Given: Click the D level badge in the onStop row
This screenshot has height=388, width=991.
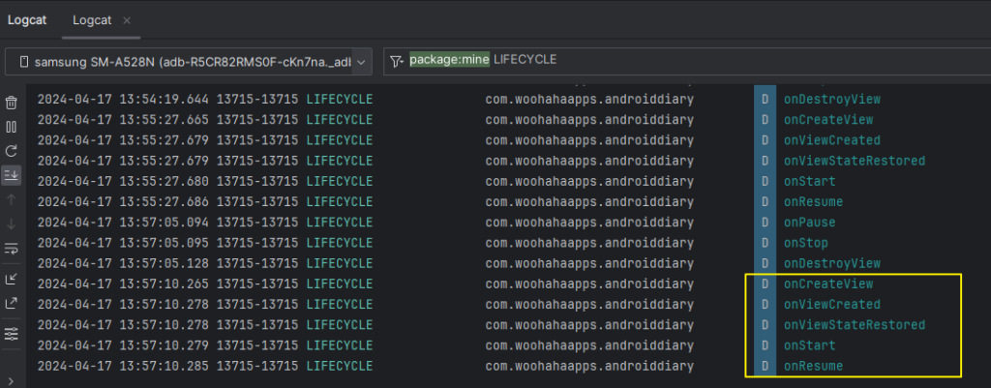Looking at the screenshot, I should click(x=765, y=243).
